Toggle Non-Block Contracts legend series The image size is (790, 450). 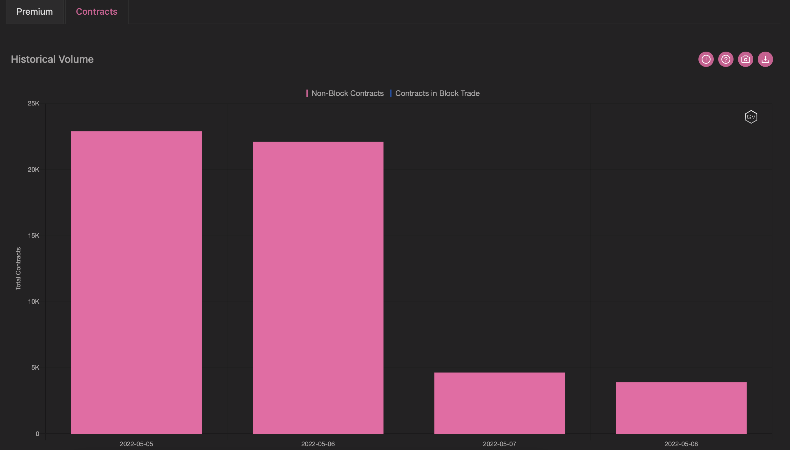(x=345, y=93)
